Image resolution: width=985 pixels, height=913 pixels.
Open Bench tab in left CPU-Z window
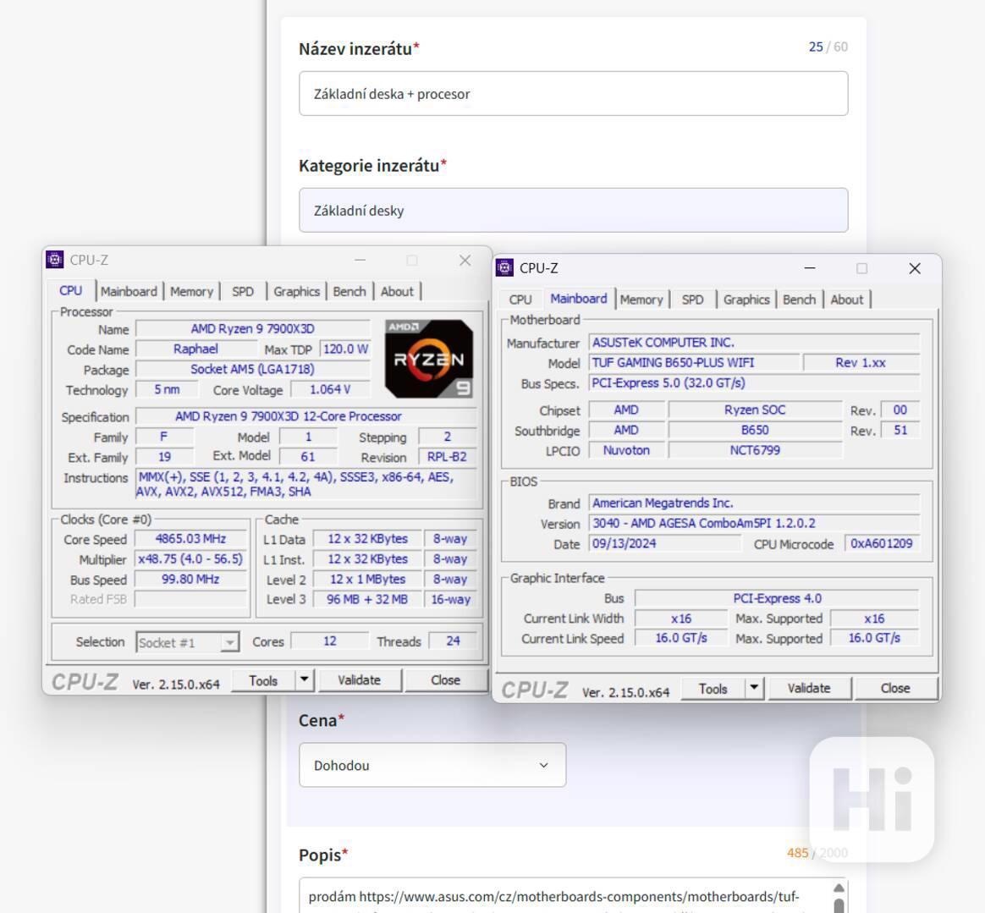pos(349,292)
